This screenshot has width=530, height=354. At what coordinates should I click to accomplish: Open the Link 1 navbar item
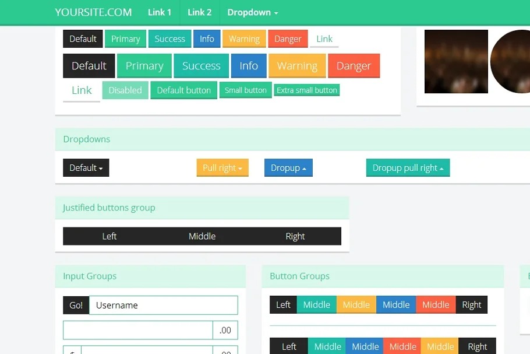pos(160,12)
